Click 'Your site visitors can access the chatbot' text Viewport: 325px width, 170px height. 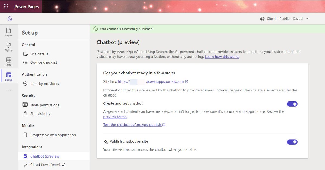(150, 149)
